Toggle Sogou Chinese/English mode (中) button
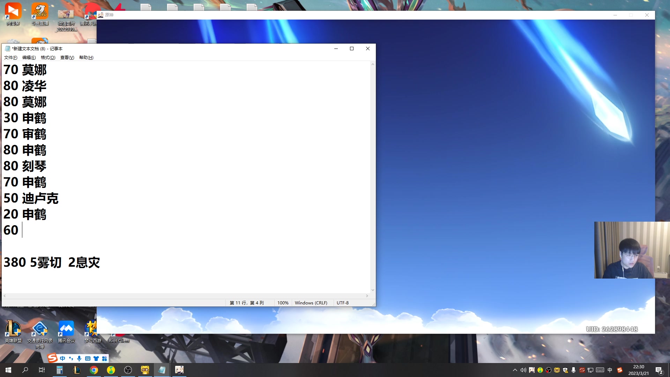670x377 pixels. pyautogui.click(x=62, y=358)
